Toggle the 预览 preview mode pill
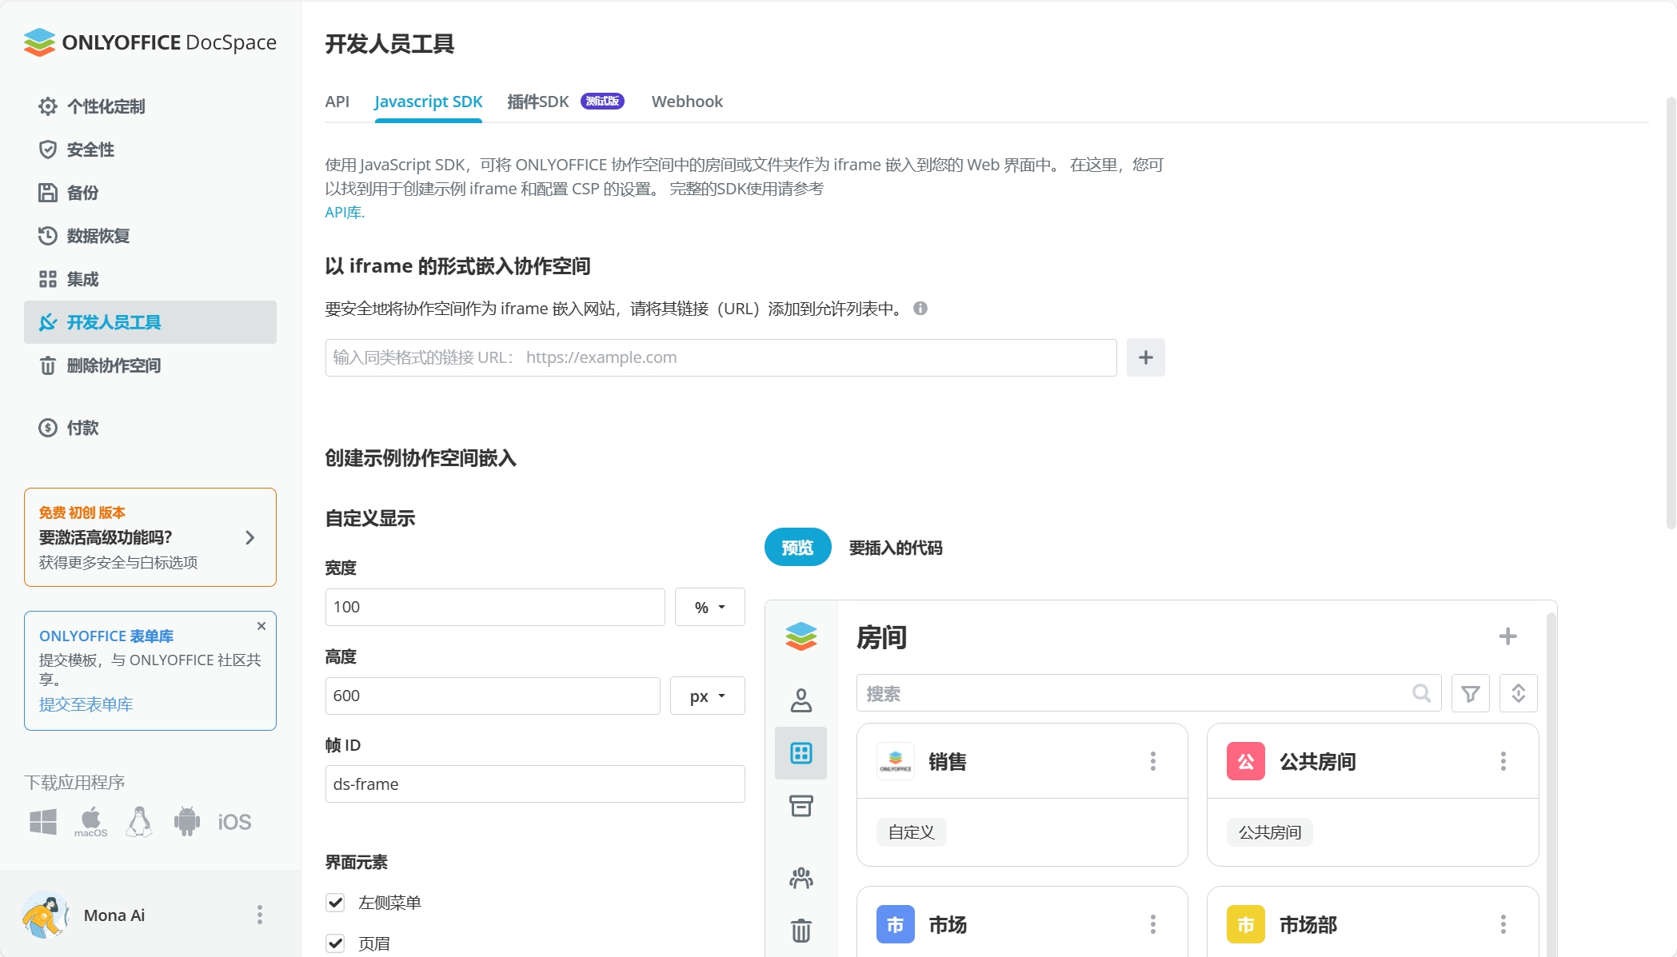 [797, 547]
